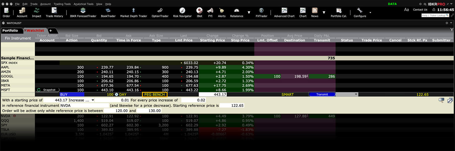Screen dimensions: 455x151
Task: Open the Market Depth Trader tool
Action: pos(133,13)
